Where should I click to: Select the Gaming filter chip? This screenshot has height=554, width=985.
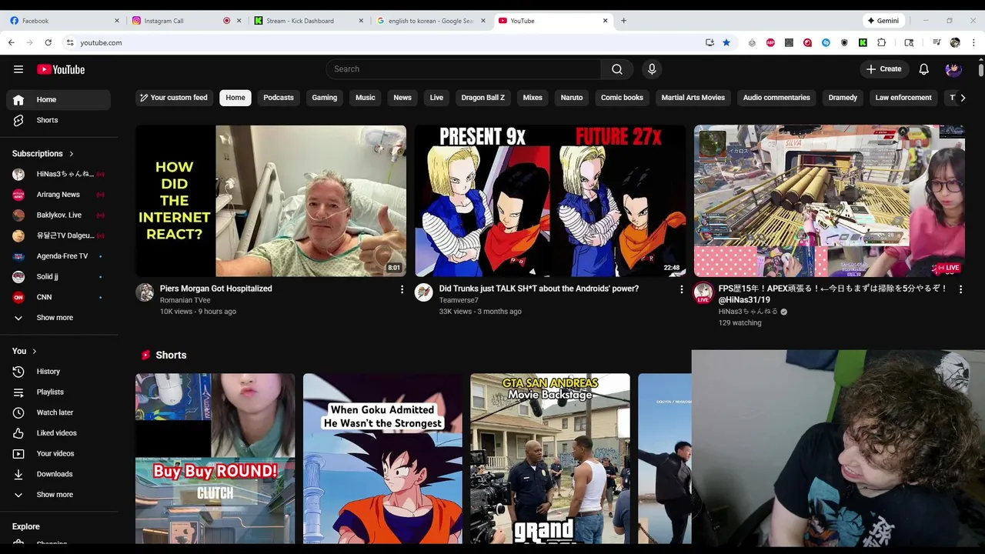click(325, 98)
